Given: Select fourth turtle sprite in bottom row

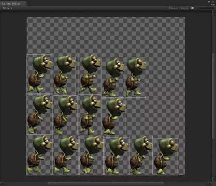Looking at the screenshot, I should coord(117,156).
